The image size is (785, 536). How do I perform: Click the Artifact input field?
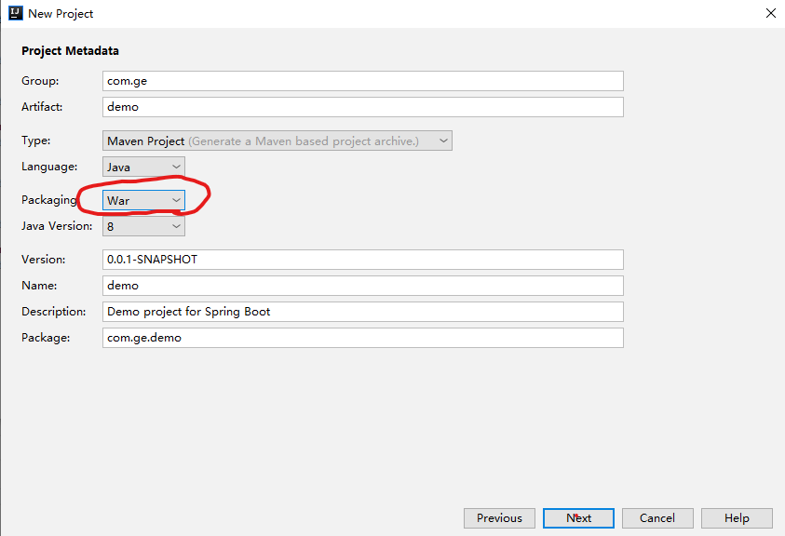point(363,107)
